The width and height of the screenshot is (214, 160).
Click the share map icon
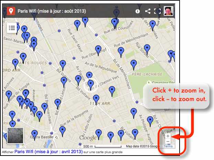coord(148,11)
